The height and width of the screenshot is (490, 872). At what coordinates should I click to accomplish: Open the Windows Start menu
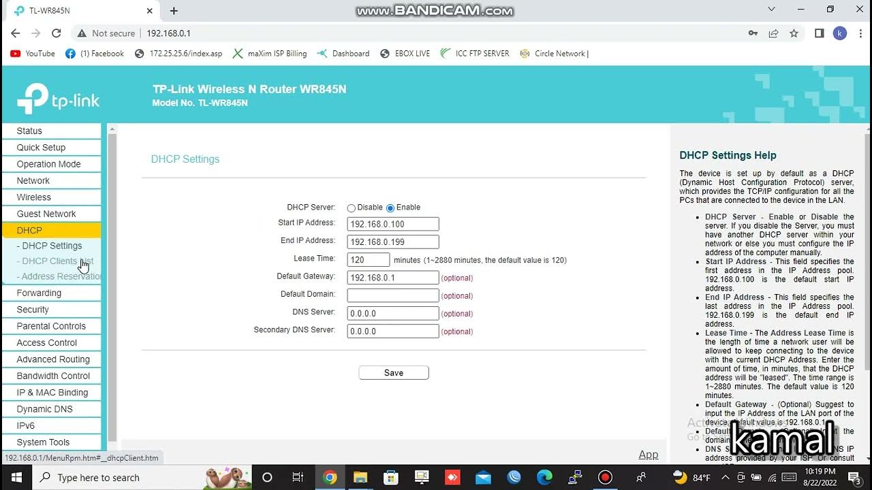(16, 477)
